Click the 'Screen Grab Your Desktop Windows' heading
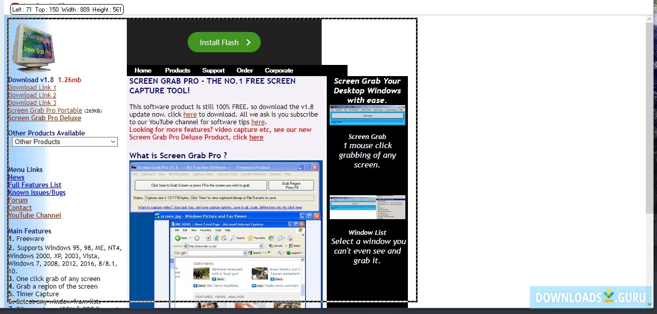Image resolution: width=657 pixels, height=314 pixels. click(x=367, y=90)
